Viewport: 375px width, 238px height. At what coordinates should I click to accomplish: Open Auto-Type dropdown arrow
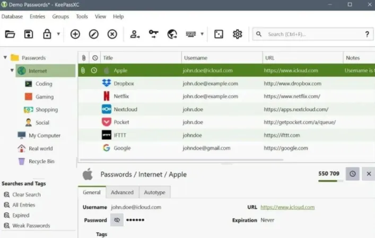(202, 34)
